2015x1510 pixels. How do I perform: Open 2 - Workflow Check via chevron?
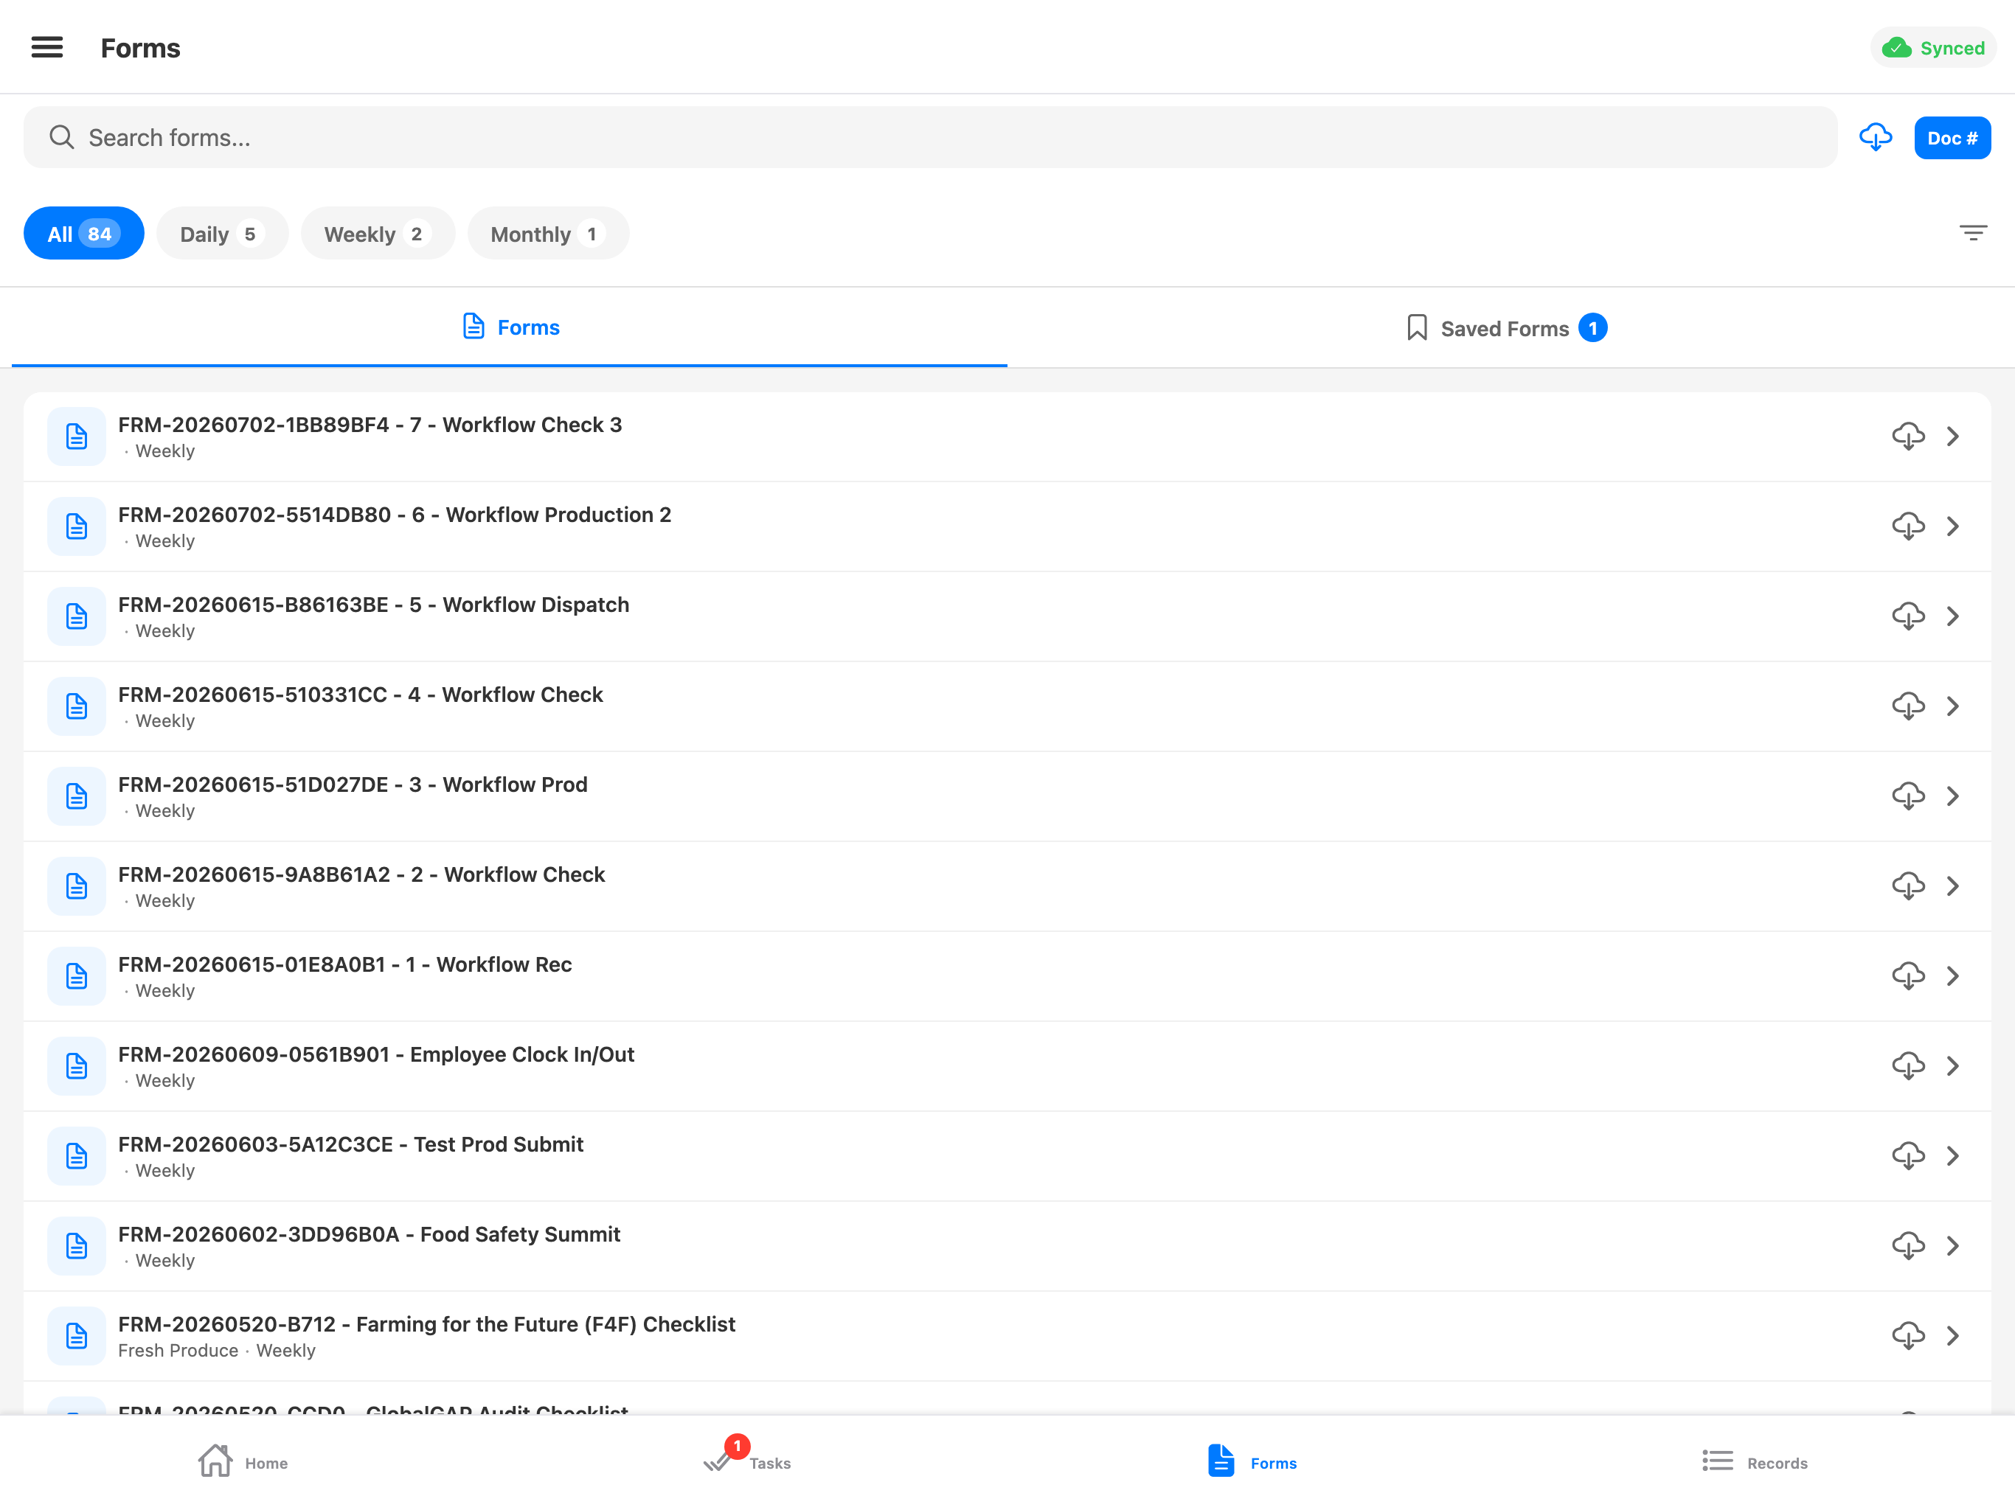coord(1953,886)
